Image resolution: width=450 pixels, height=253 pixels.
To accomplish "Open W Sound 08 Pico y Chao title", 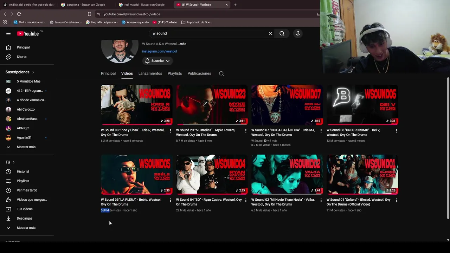I will point(133,132).
